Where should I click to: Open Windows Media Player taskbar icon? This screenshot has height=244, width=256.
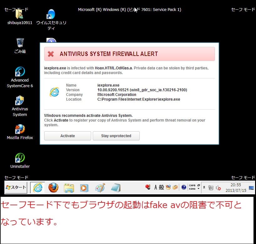(x=84, y=188)
